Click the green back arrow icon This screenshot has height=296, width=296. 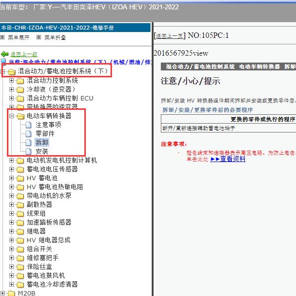[x=5, y=54]
